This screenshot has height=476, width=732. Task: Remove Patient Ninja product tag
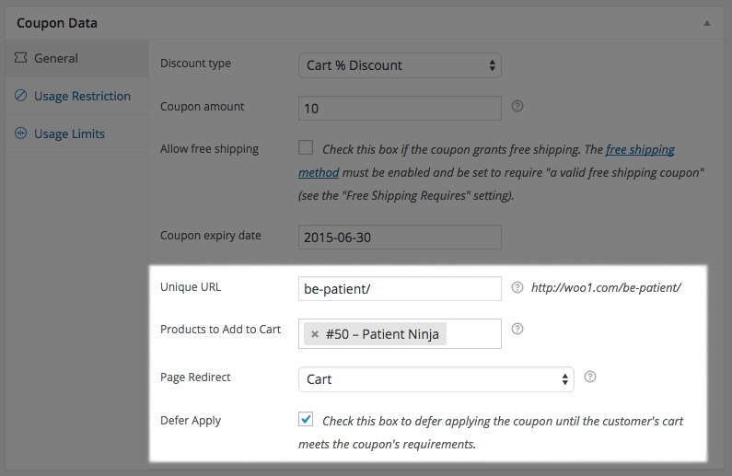pyautogui.click(x=315, y=334)
